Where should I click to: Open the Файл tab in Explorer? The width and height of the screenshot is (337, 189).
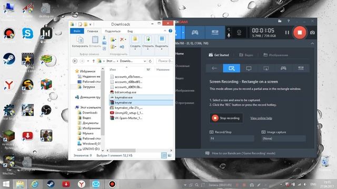pyautogui.click(x=77, y=31)
